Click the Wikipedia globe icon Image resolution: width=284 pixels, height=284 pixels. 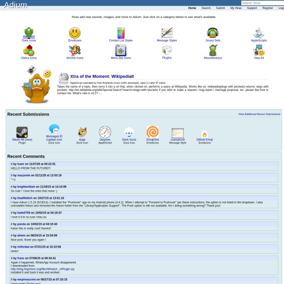click(x=63, y=78)
